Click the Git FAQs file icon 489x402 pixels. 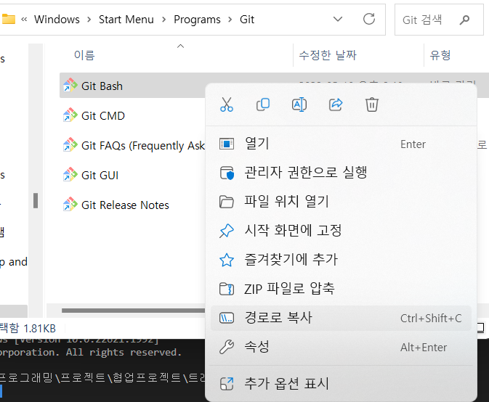pyautogui.click(x=70, y=145)
